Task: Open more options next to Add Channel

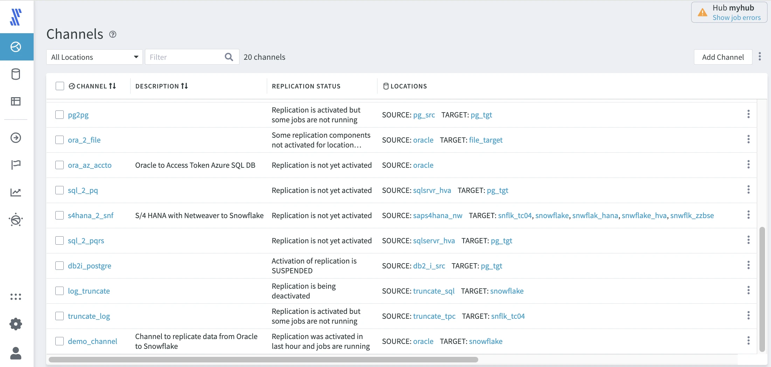Action: point(759,57)
